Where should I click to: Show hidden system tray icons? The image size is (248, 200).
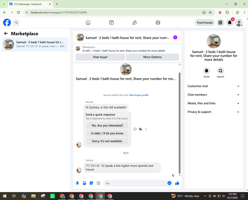[205, 196]
